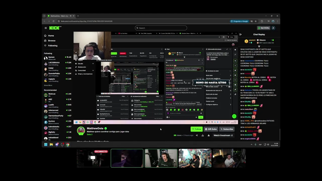Click the MatthewDota channel name
Viewport: 322px width, 181px height.
(95, 128)
